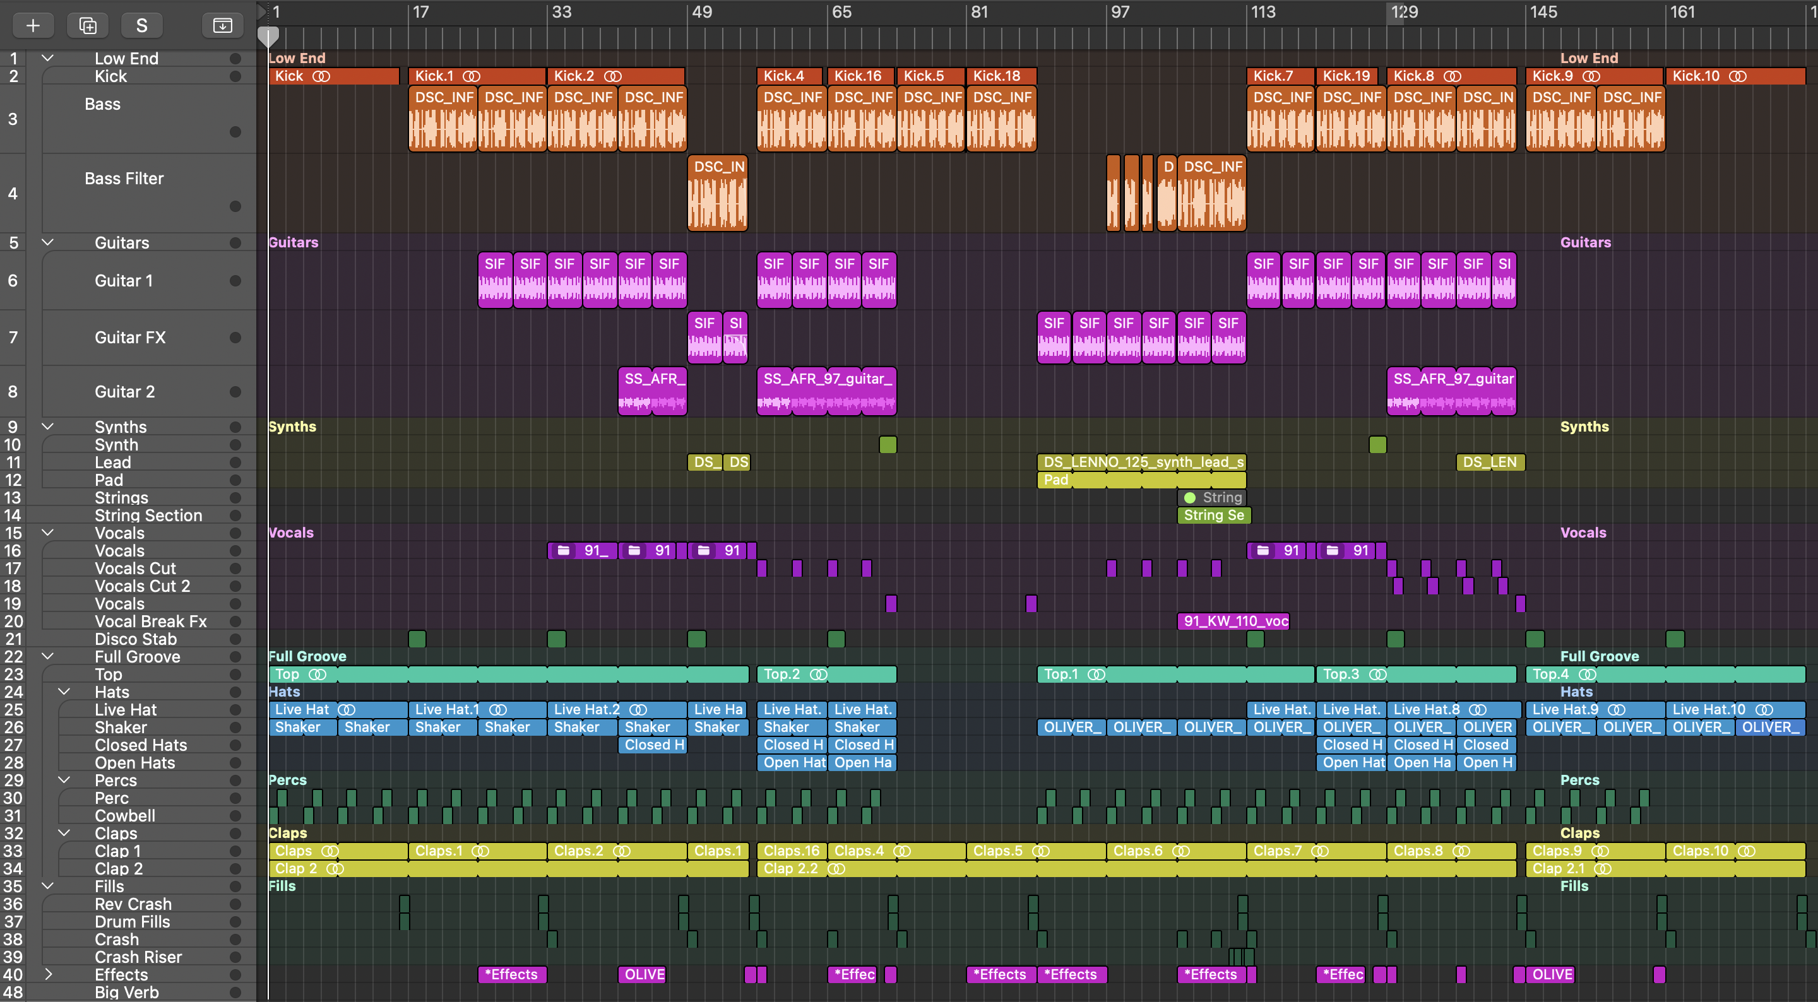Select the Kick.16 region

point(861,76)
